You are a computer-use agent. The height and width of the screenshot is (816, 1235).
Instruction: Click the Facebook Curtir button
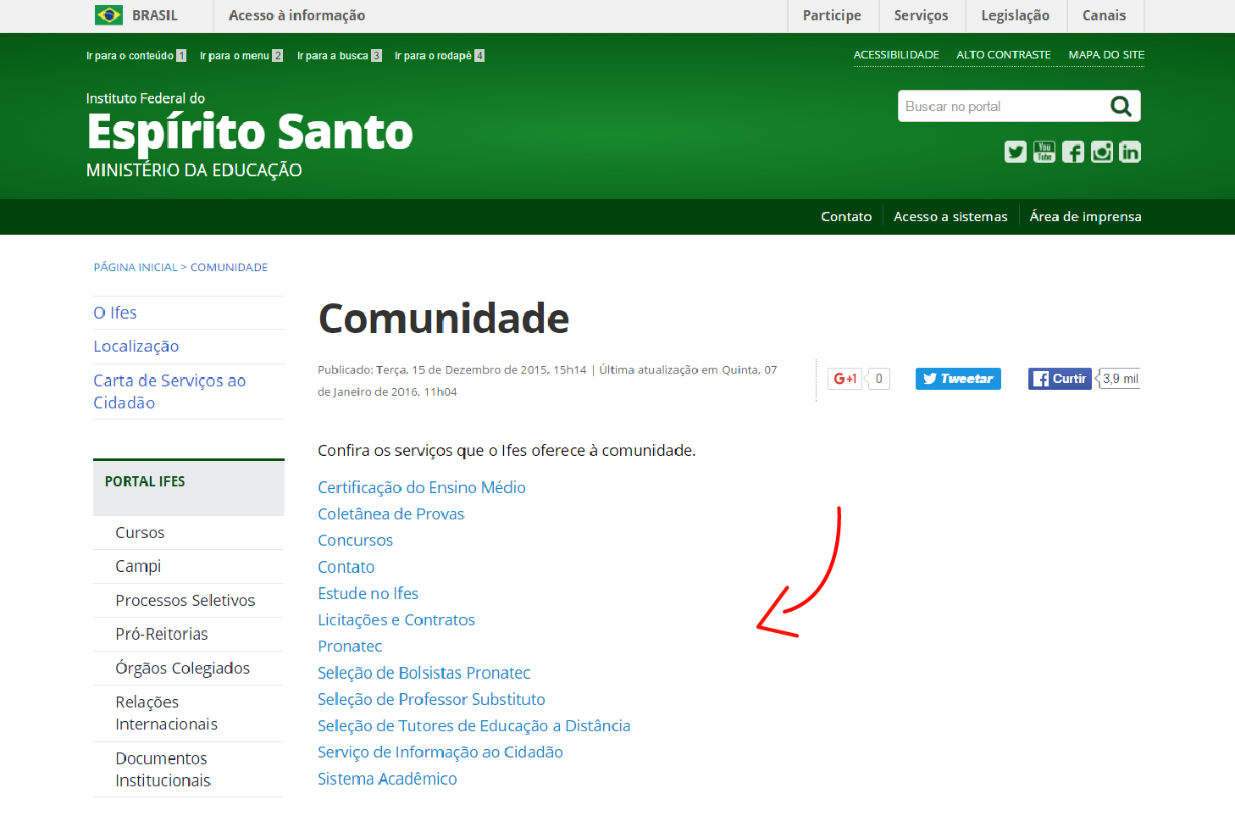pyautogui.click(x=1059, y=378)
